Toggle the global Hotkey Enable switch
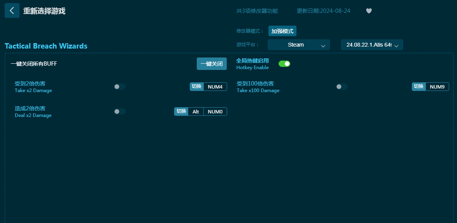This screenshot has width=457, height=223. (284, 64)
